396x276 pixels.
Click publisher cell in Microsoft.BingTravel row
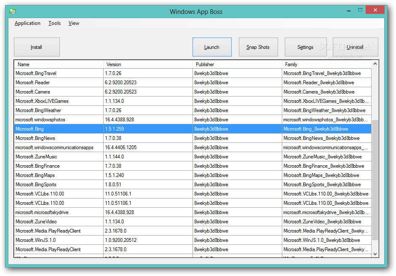[x=237, y=73]
